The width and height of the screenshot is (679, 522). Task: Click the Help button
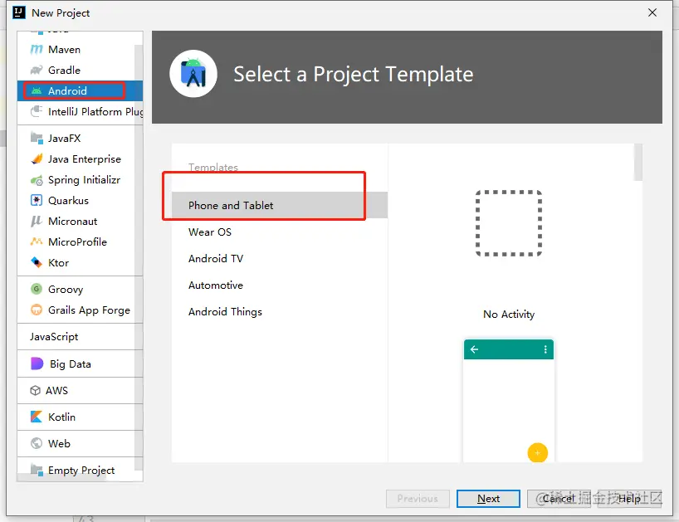[630, 499]
